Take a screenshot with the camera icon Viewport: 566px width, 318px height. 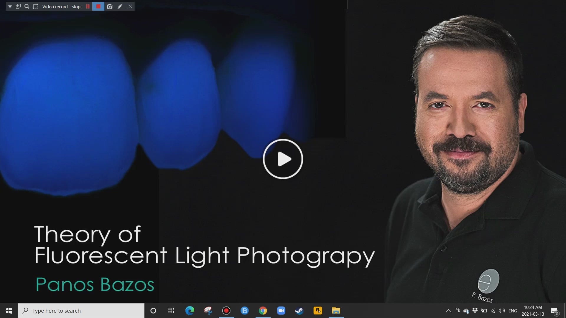110,6
